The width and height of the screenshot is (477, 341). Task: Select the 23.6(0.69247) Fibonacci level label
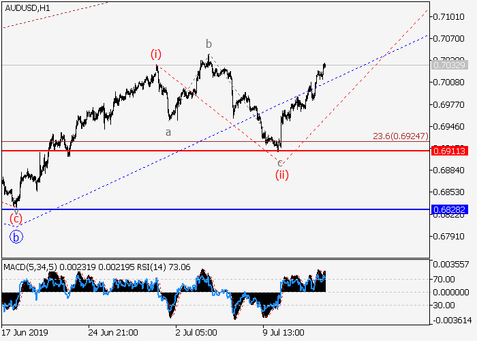pos(400,136)
